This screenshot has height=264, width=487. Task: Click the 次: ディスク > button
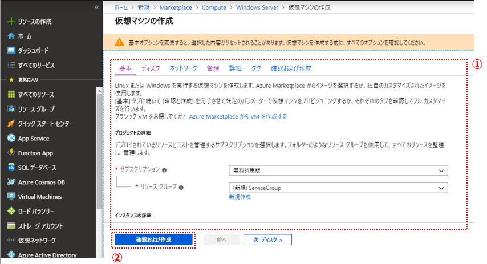[267, 240]
